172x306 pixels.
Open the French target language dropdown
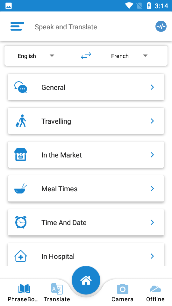[129, 56]
